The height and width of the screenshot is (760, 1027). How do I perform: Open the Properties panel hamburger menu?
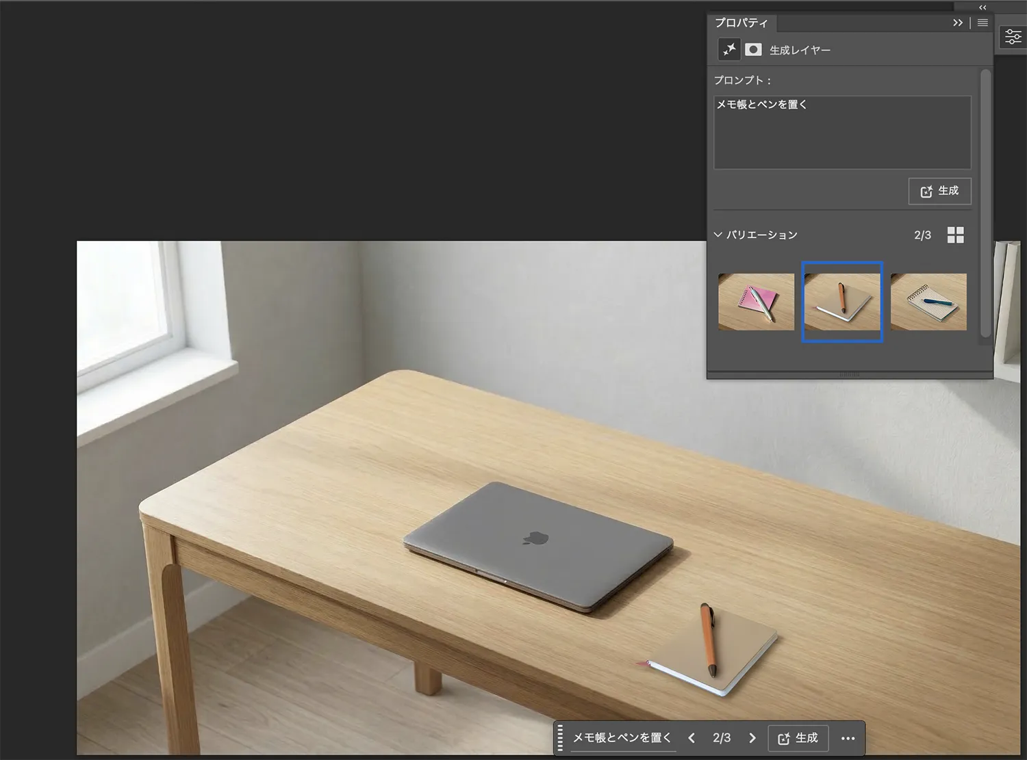pyautogui.click(x=982, y=23)
